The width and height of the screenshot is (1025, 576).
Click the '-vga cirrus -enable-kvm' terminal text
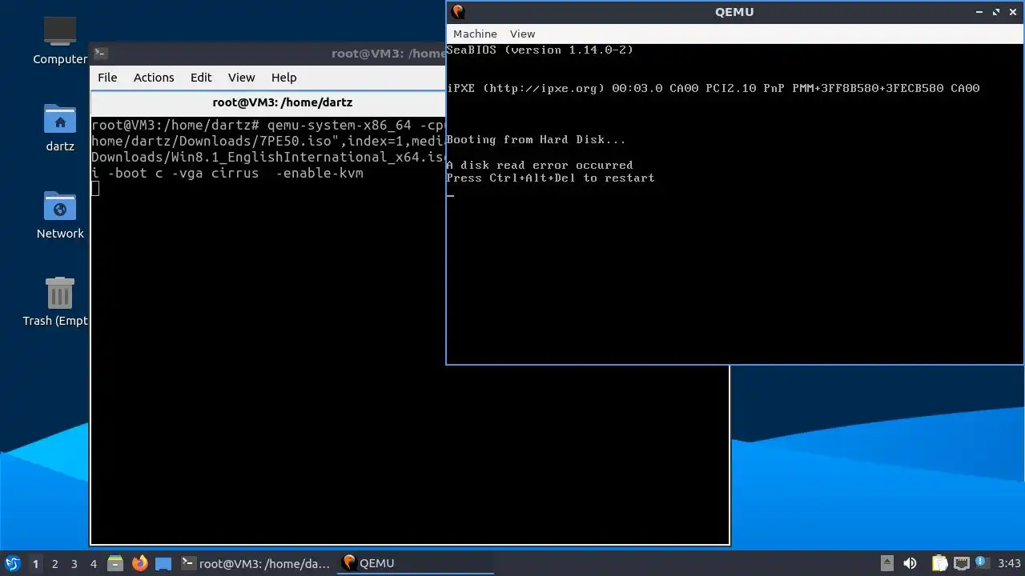click(267, 173)
